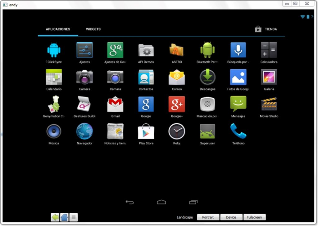Select the Aplicaciones tab

(58, 29)
